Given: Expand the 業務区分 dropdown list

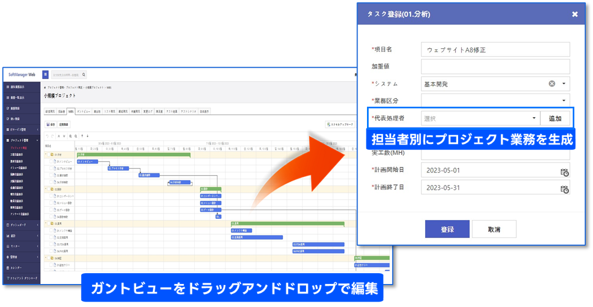Looking at the screenshot, I should (564, 101).
